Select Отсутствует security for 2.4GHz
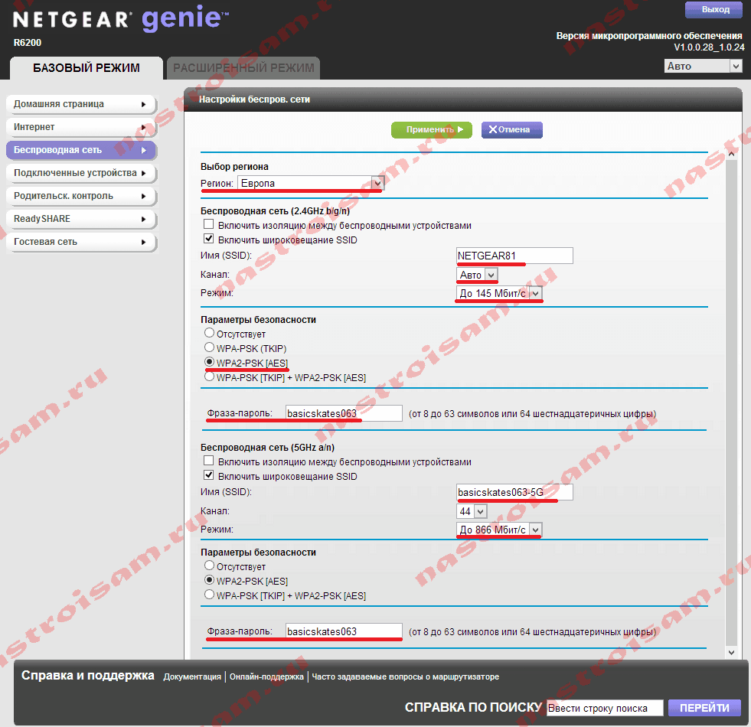 tap(209, 333)
